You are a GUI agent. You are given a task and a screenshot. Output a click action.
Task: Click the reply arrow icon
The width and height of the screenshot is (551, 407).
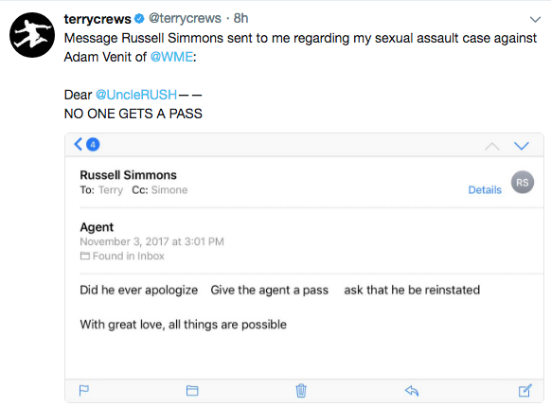[x=412, y=391]
